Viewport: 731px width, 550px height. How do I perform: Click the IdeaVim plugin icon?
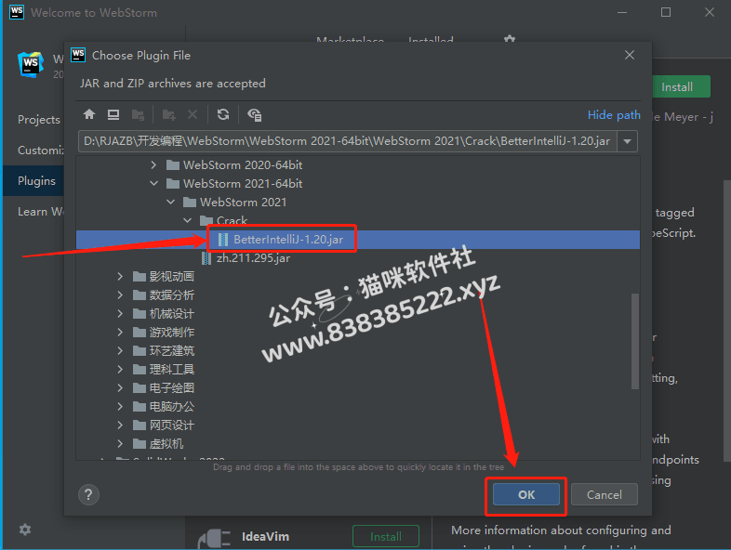pos(214,539)
